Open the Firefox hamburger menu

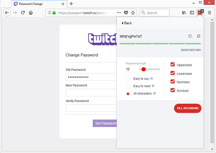click(x=209, y=13)
